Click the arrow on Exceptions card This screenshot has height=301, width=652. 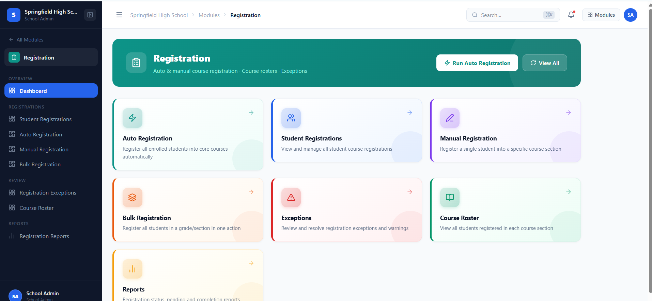(410, 192)
